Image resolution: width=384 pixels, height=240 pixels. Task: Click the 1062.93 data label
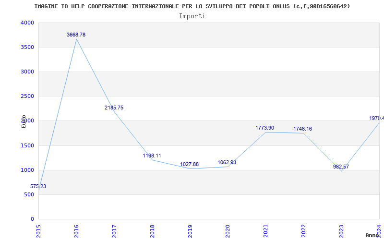click(x=227, y=162)
